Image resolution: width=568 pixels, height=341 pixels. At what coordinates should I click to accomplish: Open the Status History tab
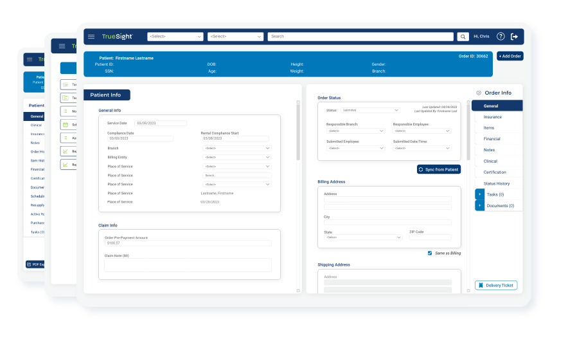497,184
